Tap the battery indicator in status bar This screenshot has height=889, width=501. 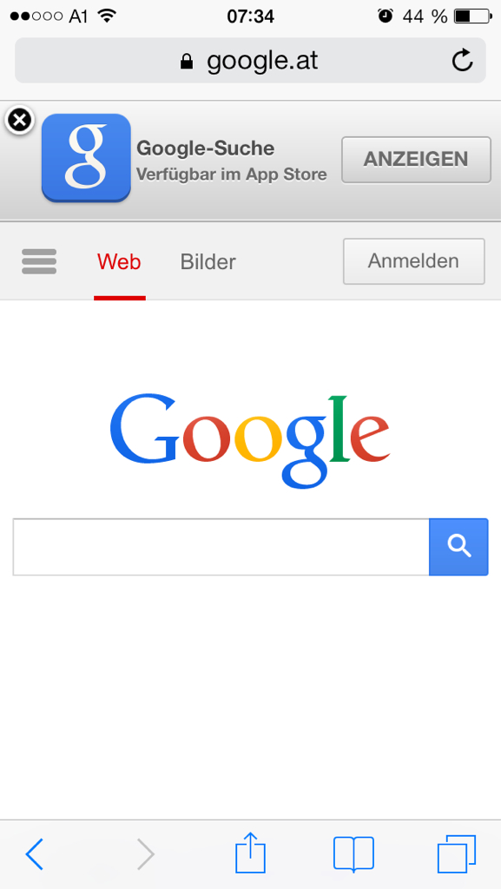pyautogui.click(x=473, y=16)
